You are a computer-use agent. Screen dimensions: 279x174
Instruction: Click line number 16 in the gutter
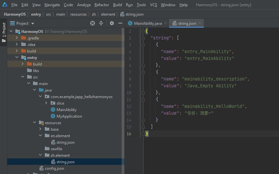(x=129, y=134)
